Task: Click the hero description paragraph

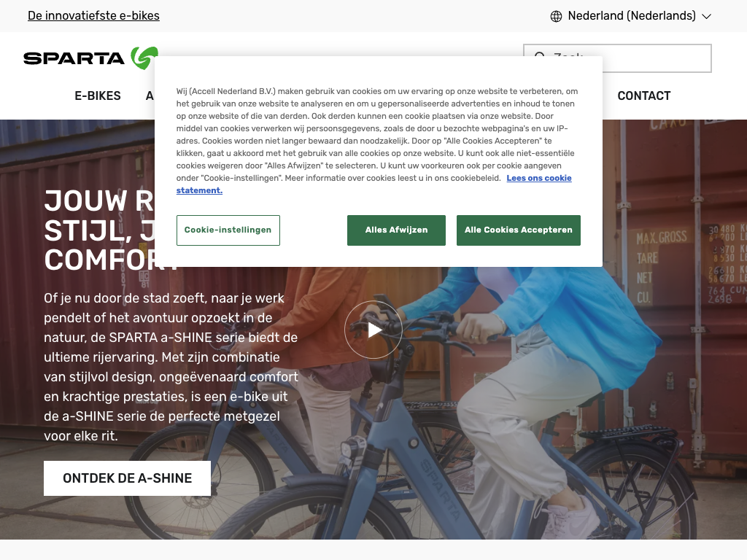Action: pyautogui.click(x=171, y=367)
